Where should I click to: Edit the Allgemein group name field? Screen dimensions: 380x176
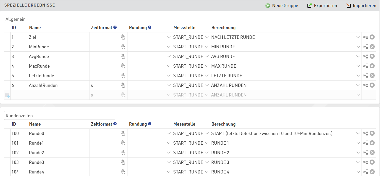tap(60, 19)
